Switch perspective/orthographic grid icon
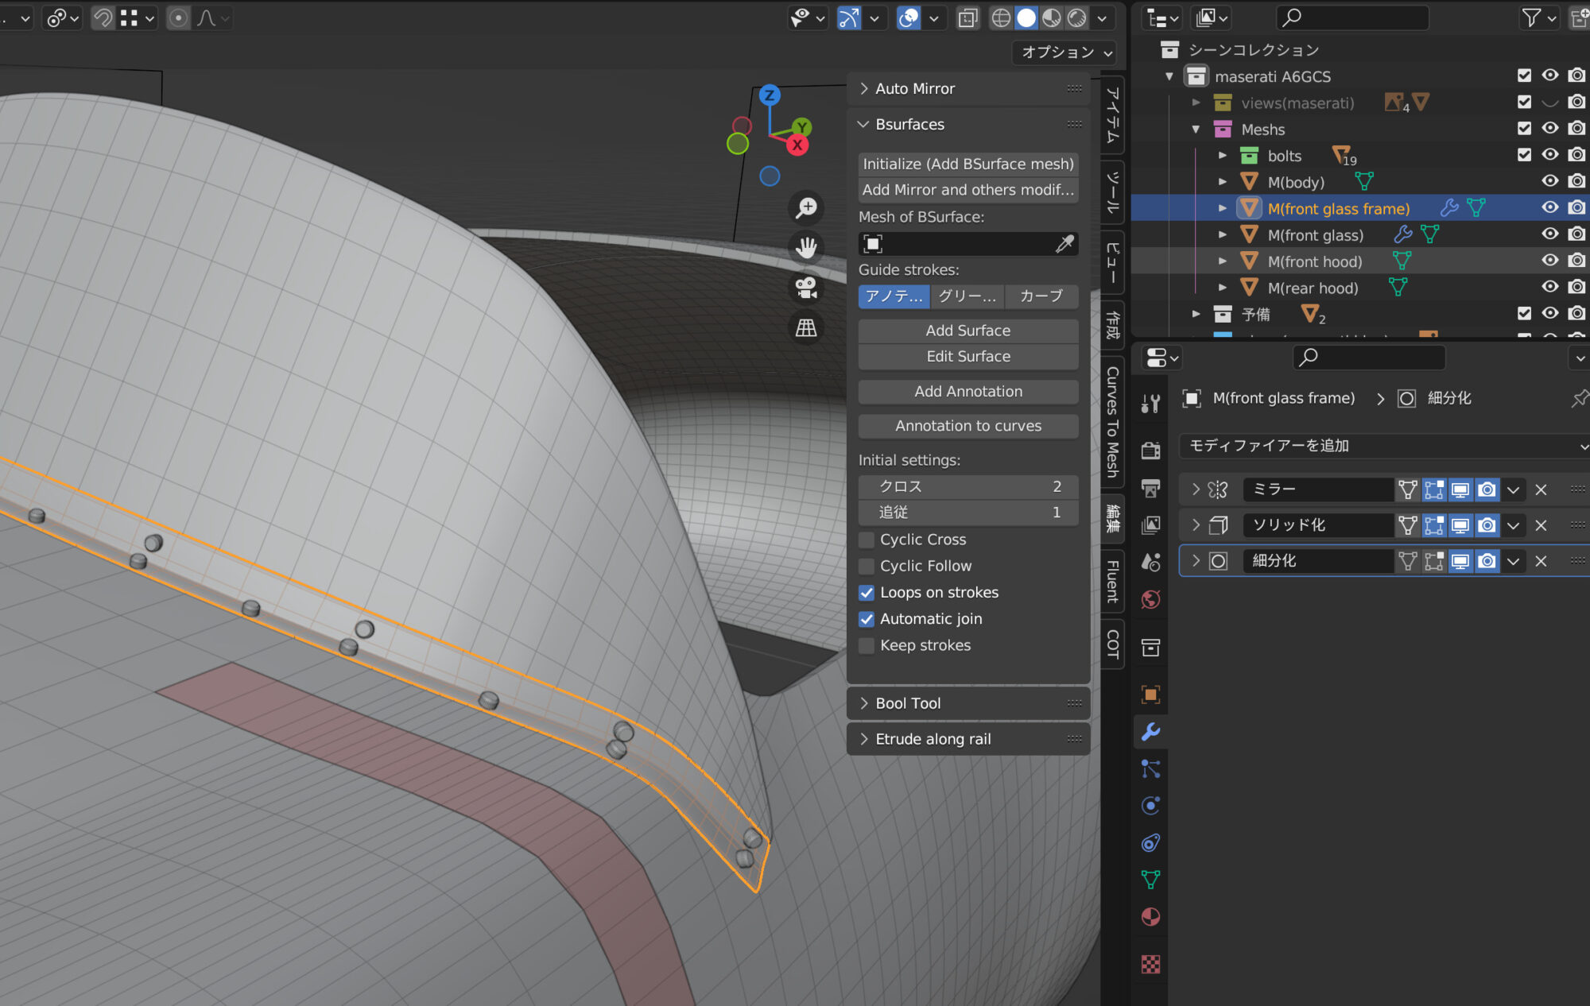Viewport: 1590px width, 1006px height. (806, 327)
